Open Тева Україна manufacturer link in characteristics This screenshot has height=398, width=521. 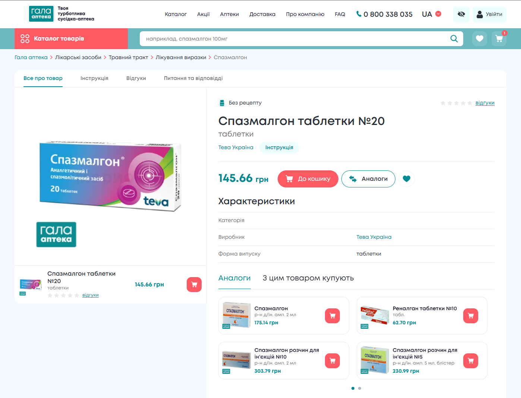click(374, 237)
